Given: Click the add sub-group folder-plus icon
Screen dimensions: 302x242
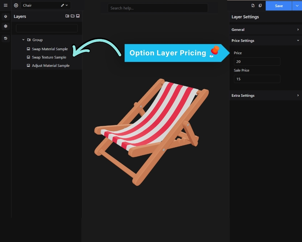Looking at the screenshot, I should [67, 16].
